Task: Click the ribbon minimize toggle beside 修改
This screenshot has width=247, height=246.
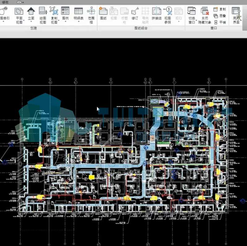Action: tap(19, 2)
